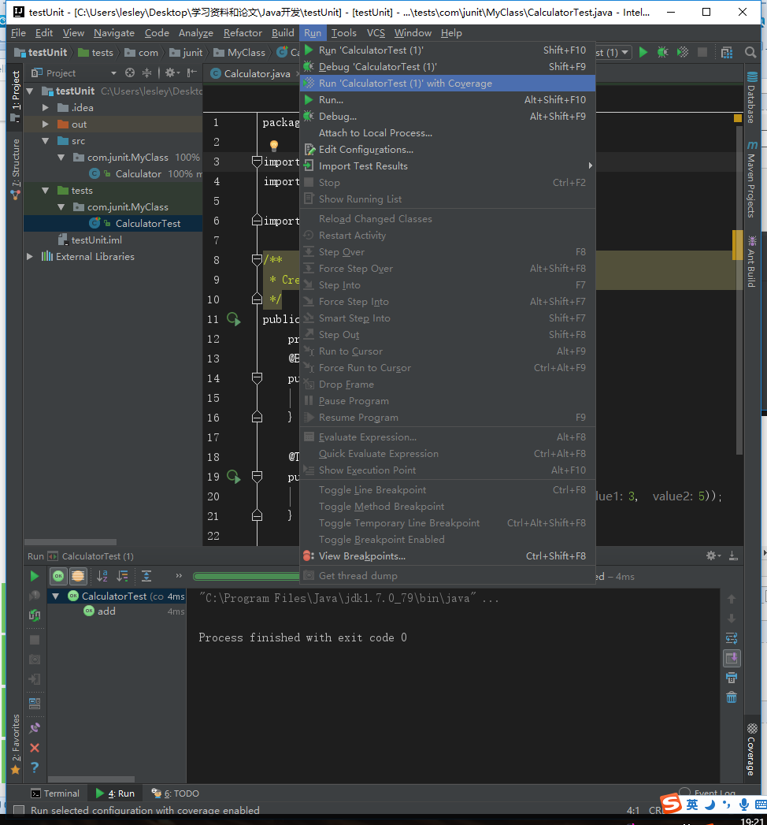The image size is (767, 825).
Task: Hide the Project panel with the hide icon
Action: tap(192, 72)
